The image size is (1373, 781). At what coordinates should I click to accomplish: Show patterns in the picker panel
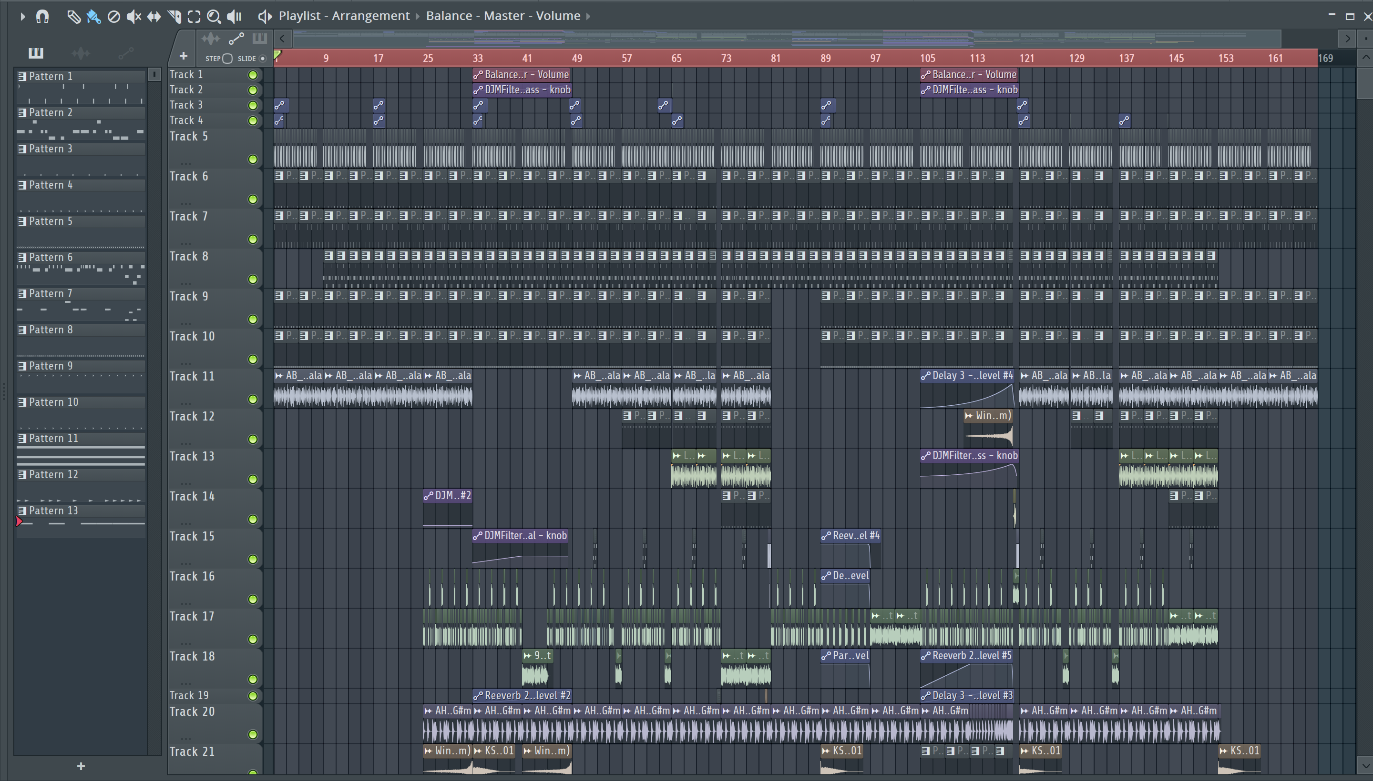pyautogui.click(x=36, y=52)
